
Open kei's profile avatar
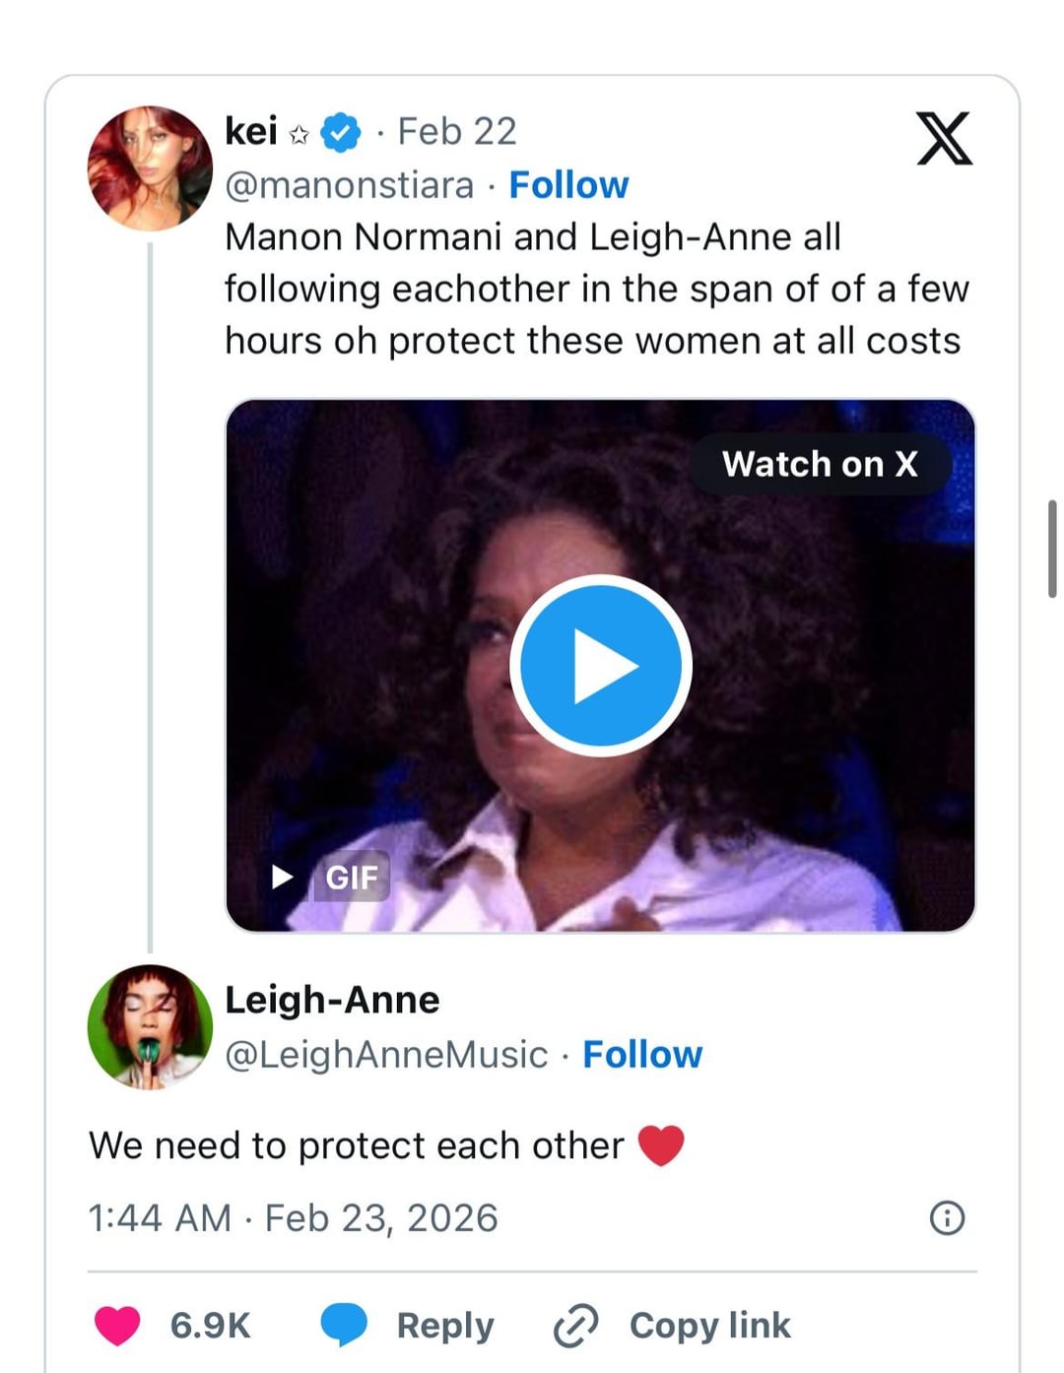[150, 168]
